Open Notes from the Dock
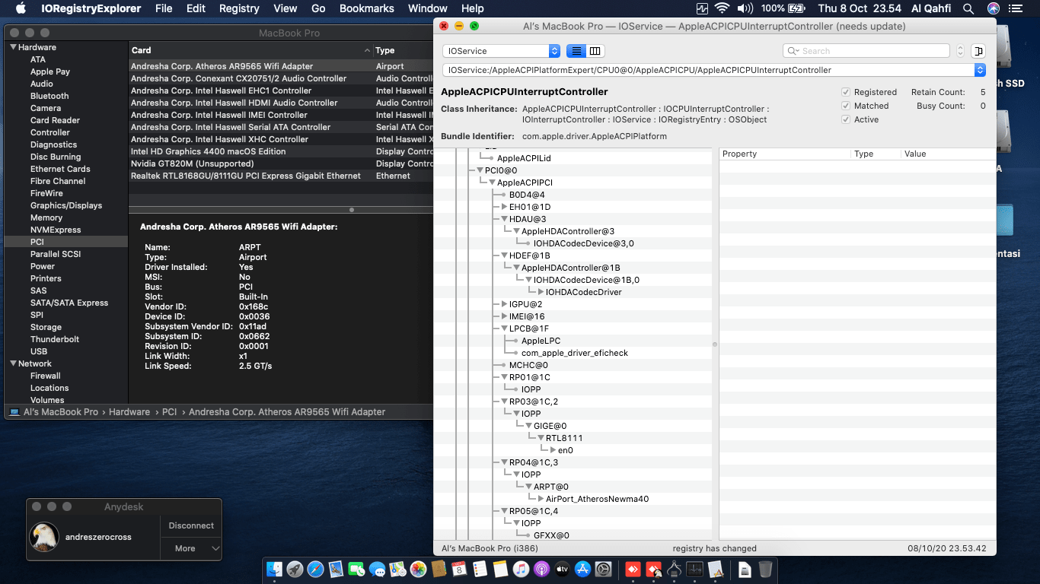Screen dimensions: 1040x584 click(500, 569)
